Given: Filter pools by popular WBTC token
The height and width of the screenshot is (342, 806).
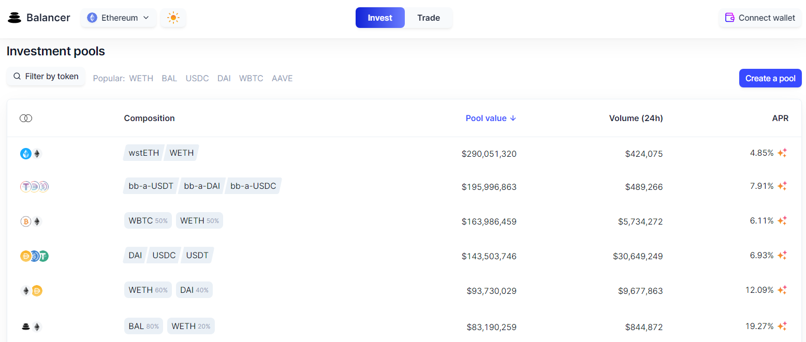Looking at the screenshot, I should coord(251,79).
